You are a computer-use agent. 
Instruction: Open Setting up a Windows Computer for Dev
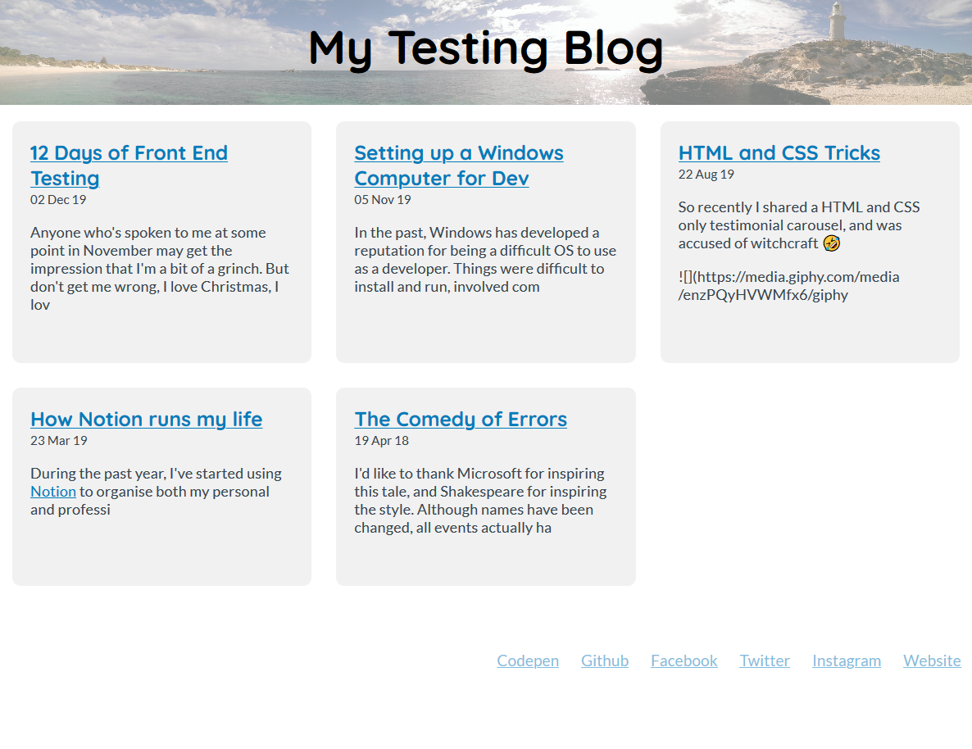458,153
